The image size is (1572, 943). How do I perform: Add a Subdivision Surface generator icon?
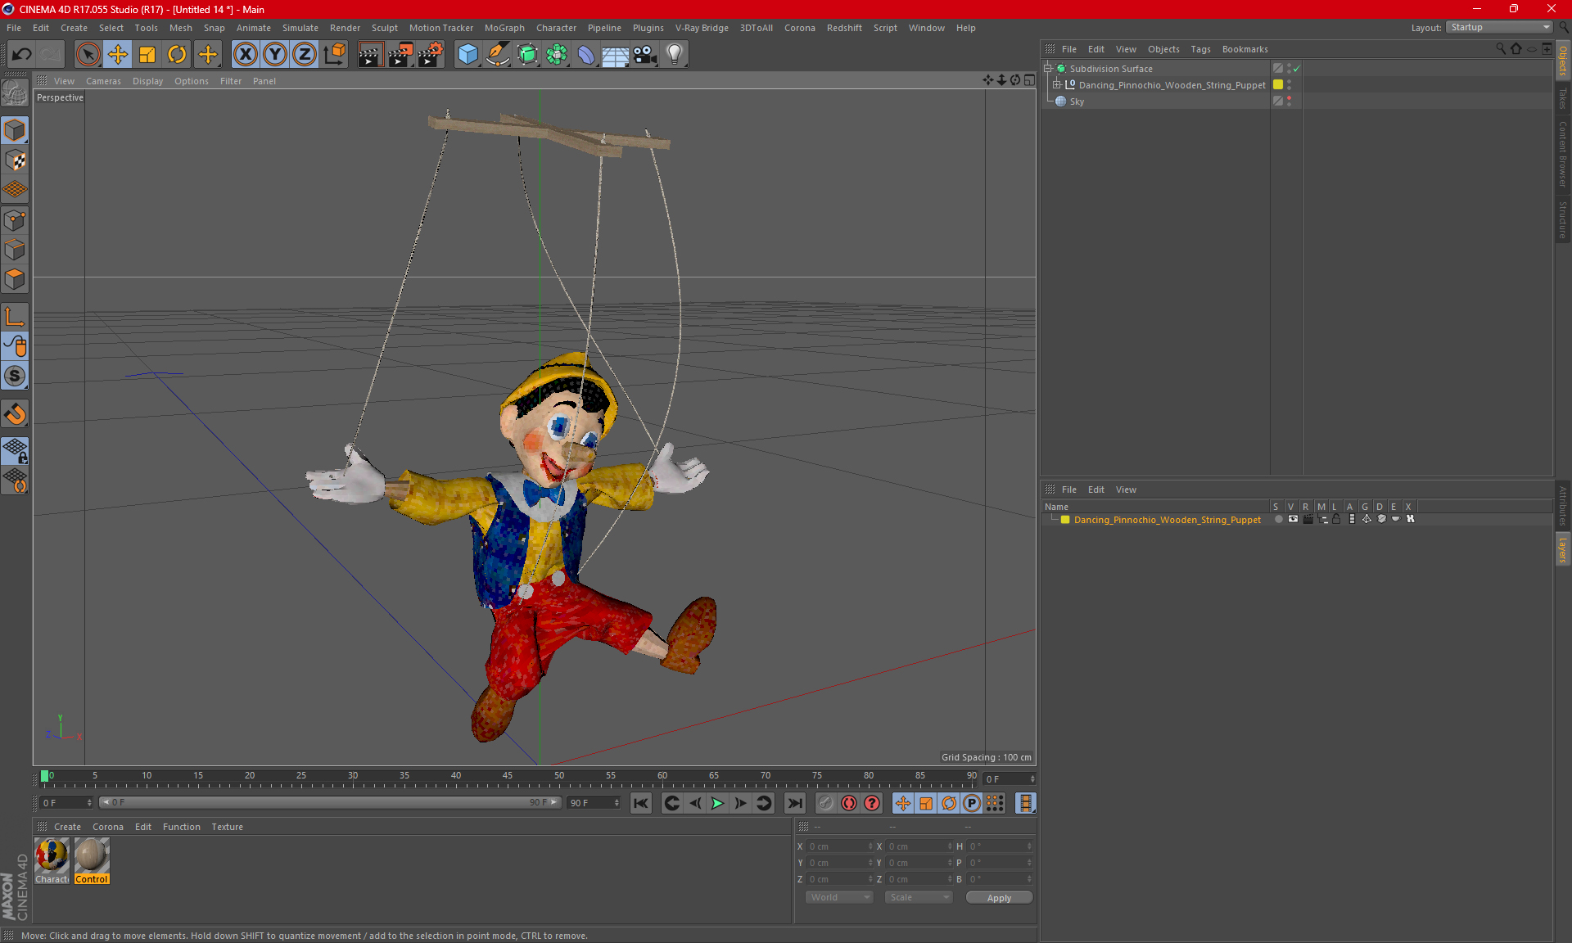[527, 55]
